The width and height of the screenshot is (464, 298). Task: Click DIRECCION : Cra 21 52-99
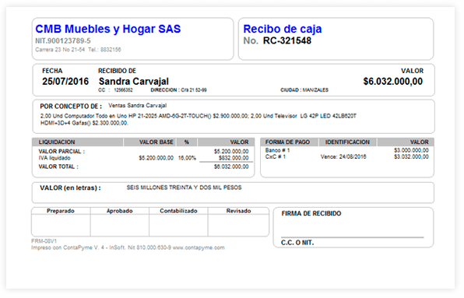[179, 90]
